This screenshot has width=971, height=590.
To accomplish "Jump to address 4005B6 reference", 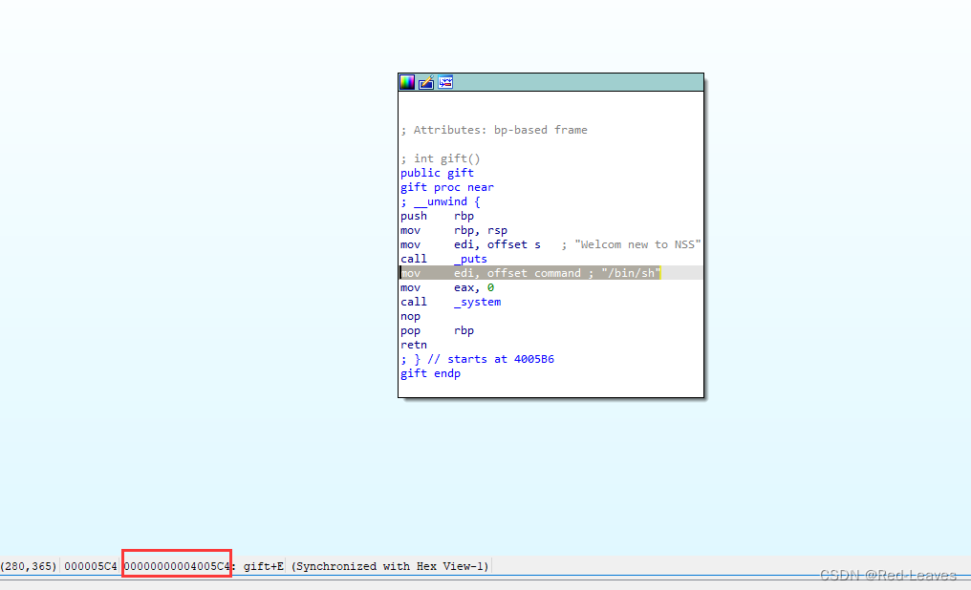I will click(x=533, y=358).
